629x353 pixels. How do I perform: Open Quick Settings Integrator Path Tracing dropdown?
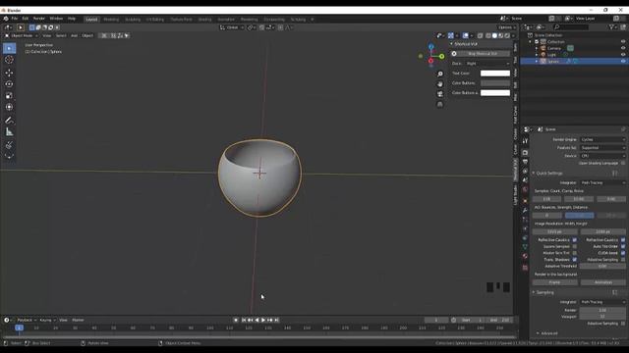click(x=602, y=183)
